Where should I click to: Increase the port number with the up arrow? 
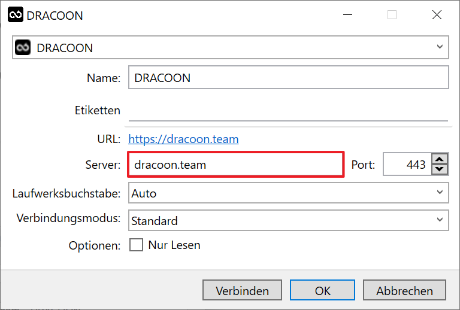click(x=440, y=159)
